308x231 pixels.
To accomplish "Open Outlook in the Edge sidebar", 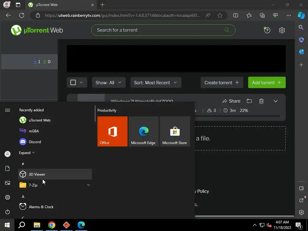I will pos(301,52).
